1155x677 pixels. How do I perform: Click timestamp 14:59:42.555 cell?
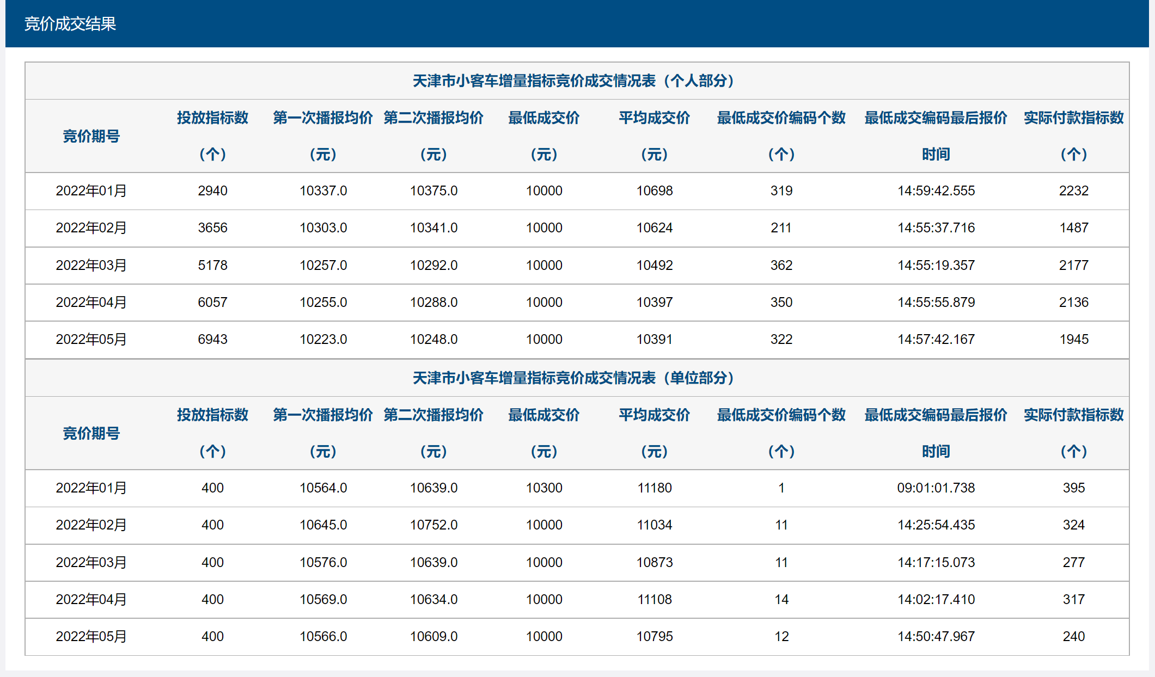pos(936,191)
